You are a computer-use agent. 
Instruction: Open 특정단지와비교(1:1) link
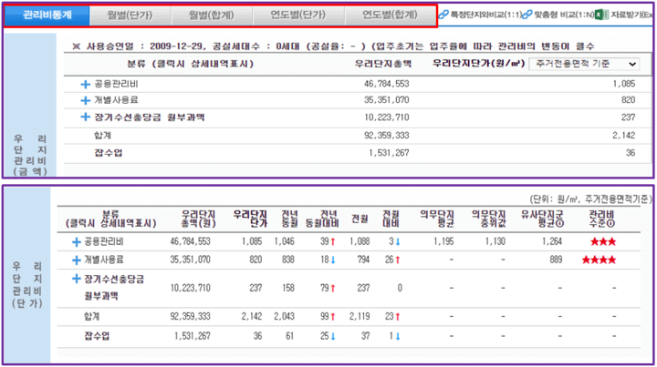coord(485,15)
